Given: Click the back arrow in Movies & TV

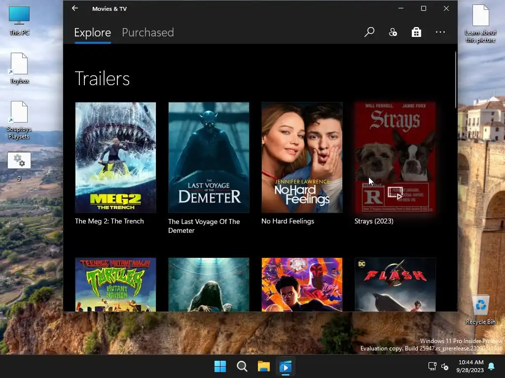Looking at the screenshot, I should [75, 8].
